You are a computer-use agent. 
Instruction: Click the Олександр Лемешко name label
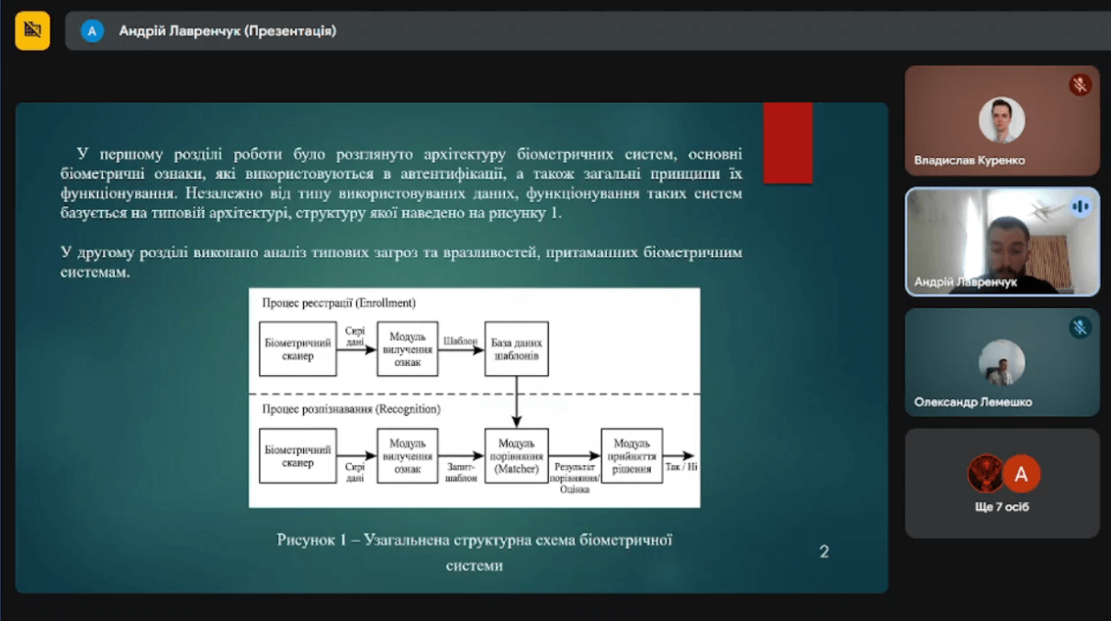pyautogui.click(x=972, y=402)
